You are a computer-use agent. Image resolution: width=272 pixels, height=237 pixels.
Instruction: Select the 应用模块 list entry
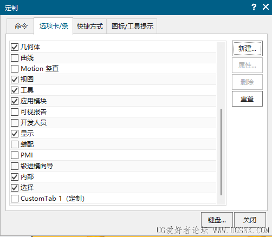coord(113,101)
